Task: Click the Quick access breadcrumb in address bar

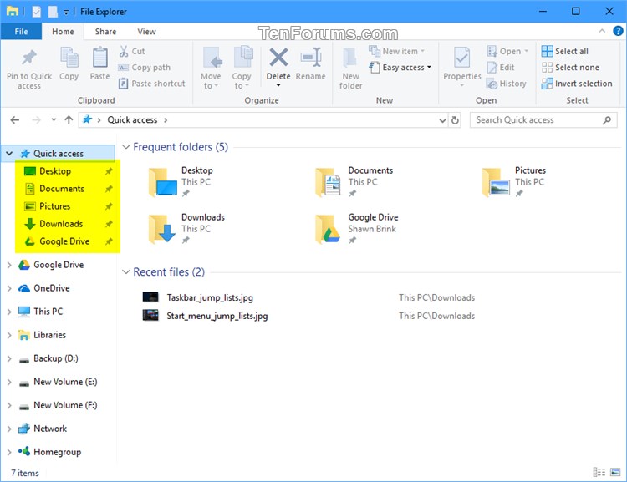Action: (x=132, y=120)
